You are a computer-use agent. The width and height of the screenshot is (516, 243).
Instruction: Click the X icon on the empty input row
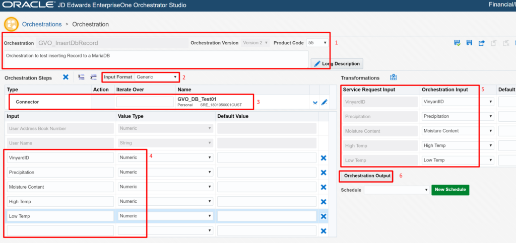tap(324, 231)
